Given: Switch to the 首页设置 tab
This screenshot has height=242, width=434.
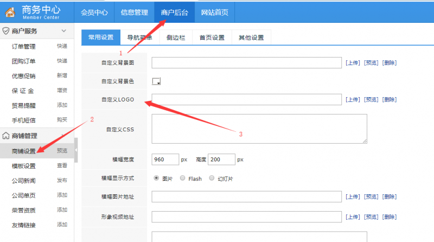Looking at the screenshot, I should pos(212,37).
